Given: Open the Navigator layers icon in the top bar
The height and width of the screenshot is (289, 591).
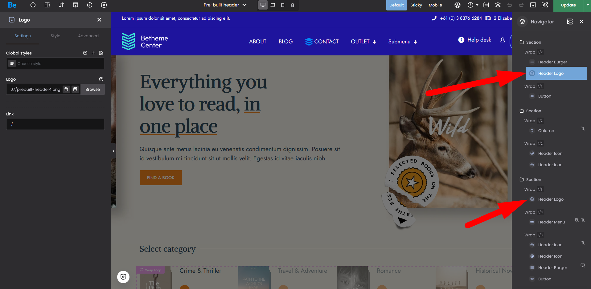Looking at the screenshot, I should [x=498, y=5].
